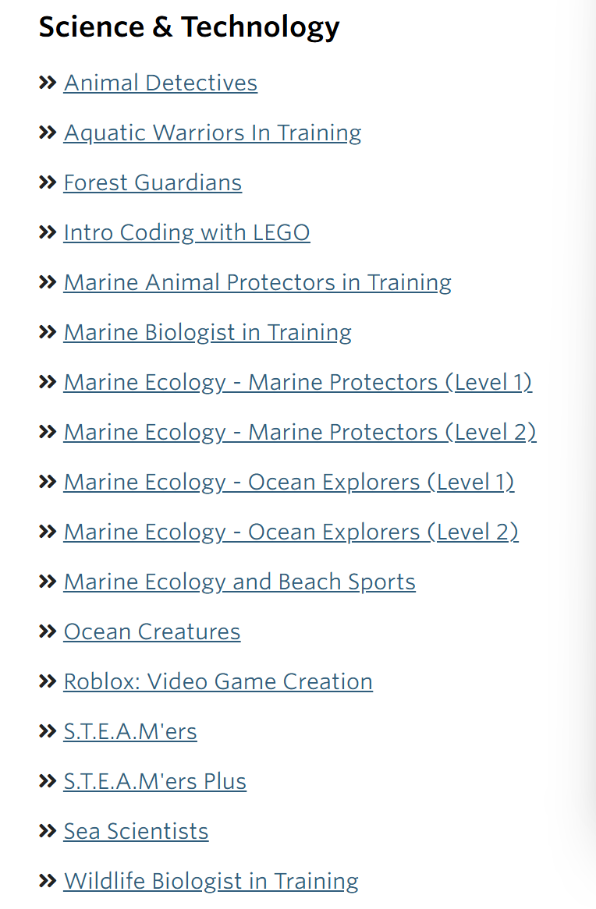Click the Science & Technology heading
596x909 pixels.
point(189,27)
